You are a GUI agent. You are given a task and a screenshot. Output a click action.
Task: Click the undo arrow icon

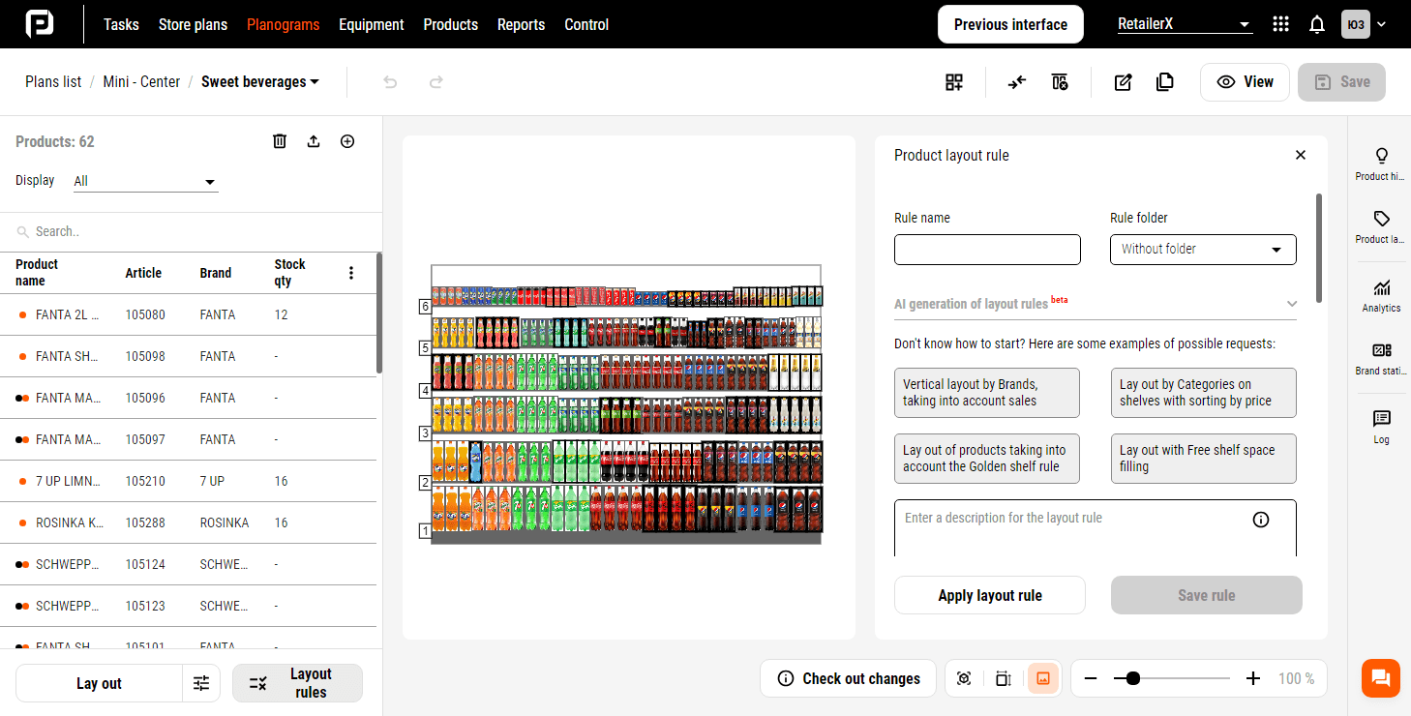pos(390,82)
